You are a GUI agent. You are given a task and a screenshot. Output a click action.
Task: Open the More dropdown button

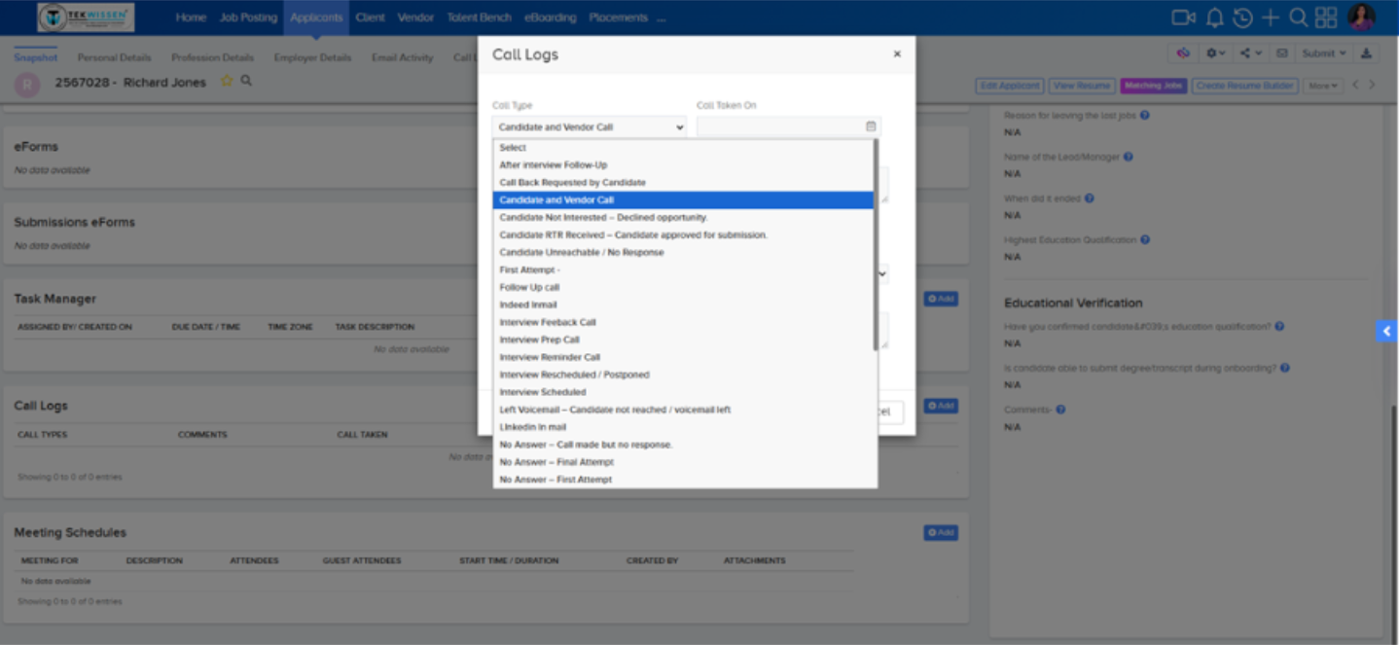tap(1322, 86)
